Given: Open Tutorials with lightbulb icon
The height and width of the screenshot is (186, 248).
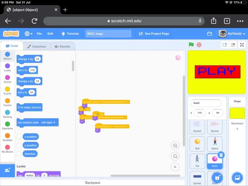Looking at the screenshot, I should [x=70, y=34].
